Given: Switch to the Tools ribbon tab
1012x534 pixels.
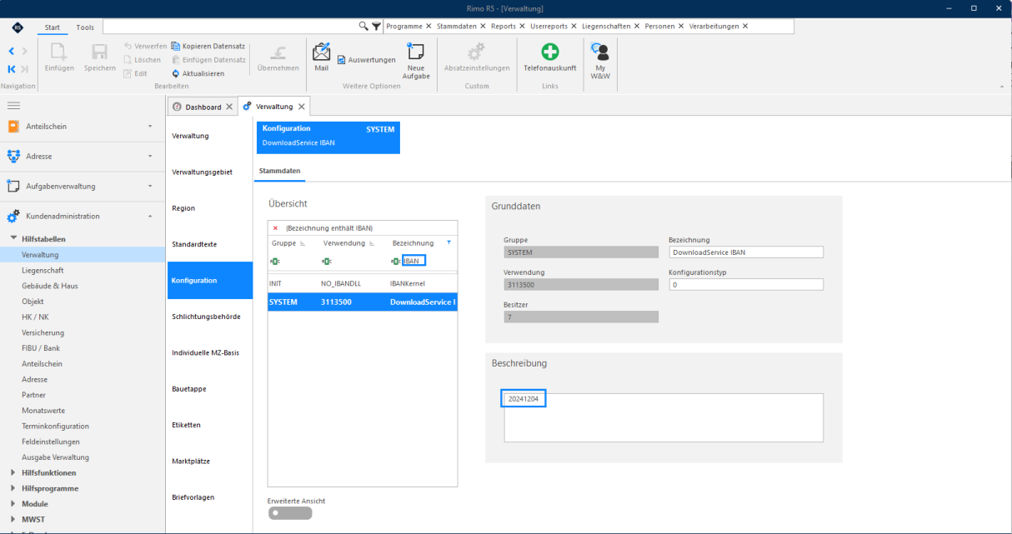Looking at the screenshot, I should (x=85, y=27).
